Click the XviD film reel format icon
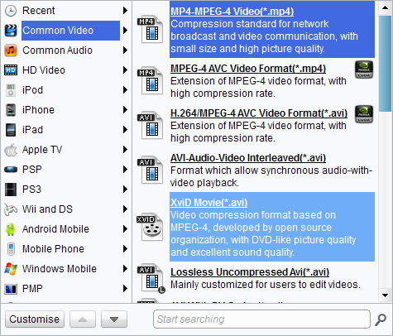The image size is (393, 336). (151, 227)
